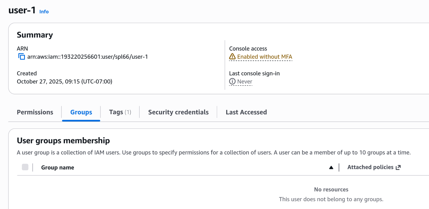The width and height of the screenshot is (429, 209).
Task: Open the Info link next to user-1
Action: (44, 12)
